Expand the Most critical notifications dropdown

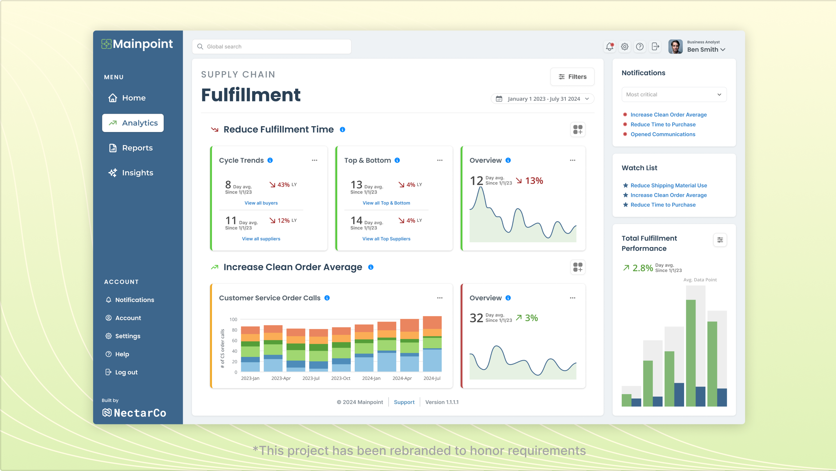point(674,95)
